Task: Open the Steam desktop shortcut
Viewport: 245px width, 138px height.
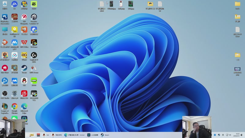Action: click(x=24, y=68)
